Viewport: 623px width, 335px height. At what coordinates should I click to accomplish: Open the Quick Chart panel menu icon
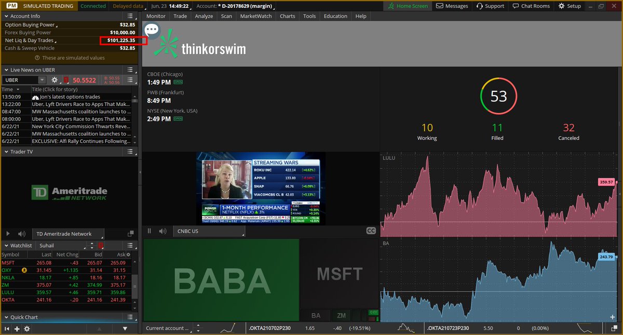coord(131,317)
